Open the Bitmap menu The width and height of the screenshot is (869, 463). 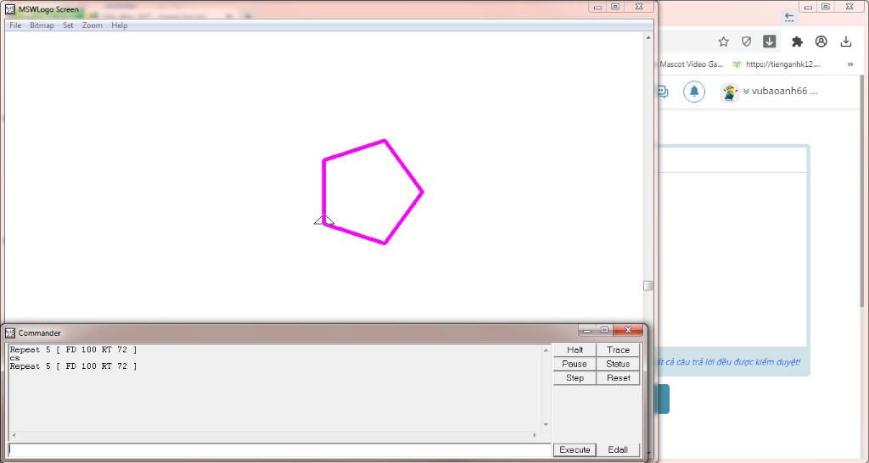(42, 25)
